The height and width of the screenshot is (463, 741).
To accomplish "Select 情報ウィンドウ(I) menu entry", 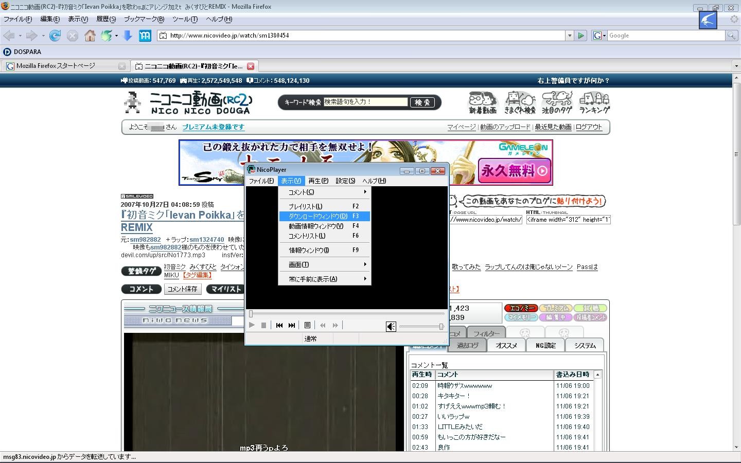I will click(x=324, y=250).
